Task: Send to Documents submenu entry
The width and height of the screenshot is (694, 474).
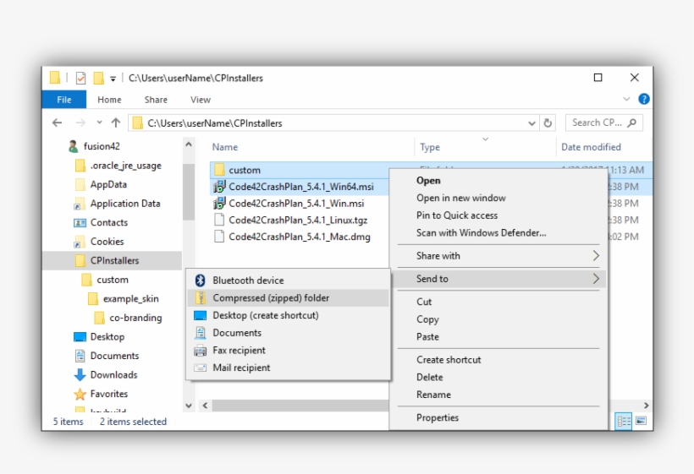Action: click(288, 333)
